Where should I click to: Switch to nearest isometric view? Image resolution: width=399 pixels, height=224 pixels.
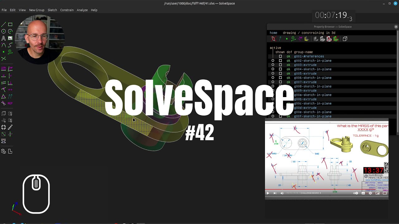pos(3,151)
